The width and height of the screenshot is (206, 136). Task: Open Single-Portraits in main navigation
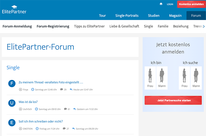(127, 15)
